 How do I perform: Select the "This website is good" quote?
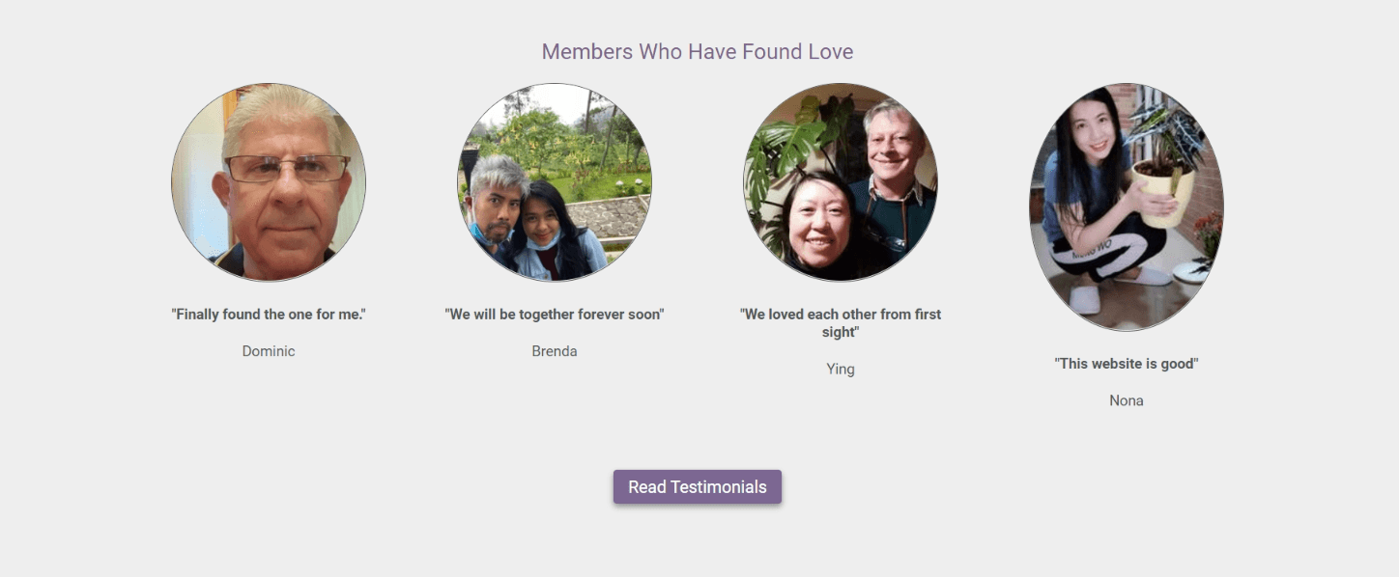click(1127, 364)
